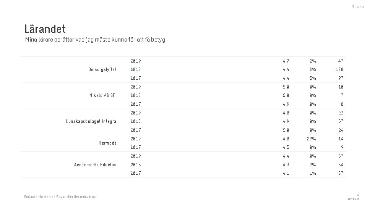Click the footnote about units with 5 responses
Image resolution: width=367 pixels, height=206 pixels.
[x=60, y=197]
